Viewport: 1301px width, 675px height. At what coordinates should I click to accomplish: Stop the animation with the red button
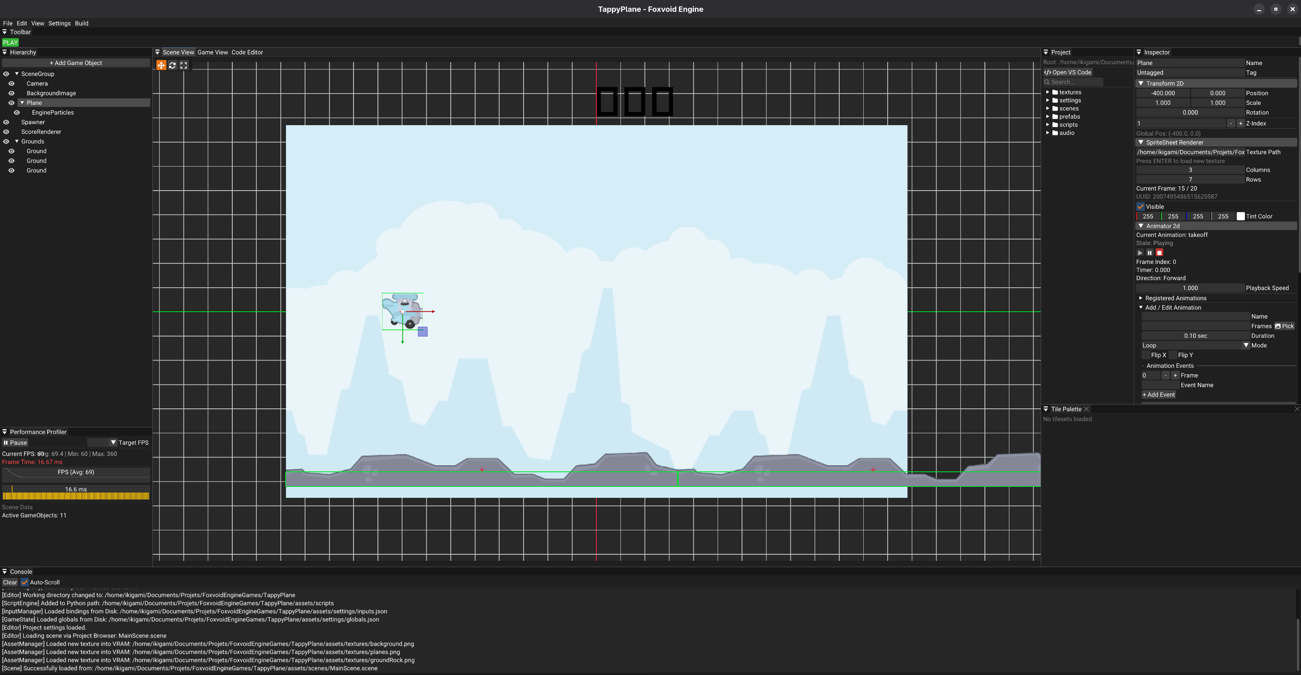click(1159, 253)
